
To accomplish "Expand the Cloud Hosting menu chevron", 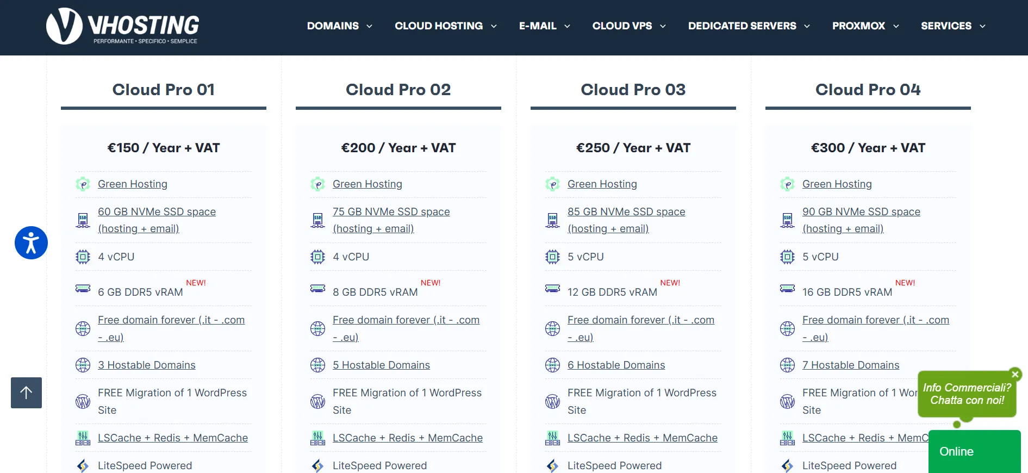I will pyautogui.click(x=494, y=26).
